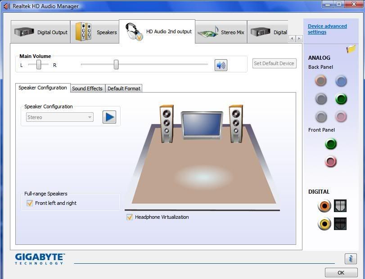Screen dimensions: 365x279
Task: Open the information button
Action: click(351, 258)
